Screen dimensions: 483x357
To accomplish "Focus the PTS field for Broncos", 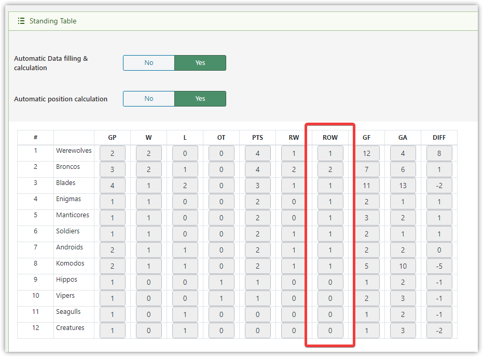I will (x=257, y=169).
